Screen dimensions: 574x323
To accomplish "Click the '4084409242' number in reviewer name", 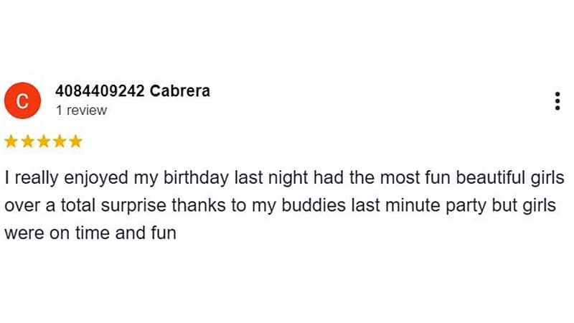I will pos(100,92).
